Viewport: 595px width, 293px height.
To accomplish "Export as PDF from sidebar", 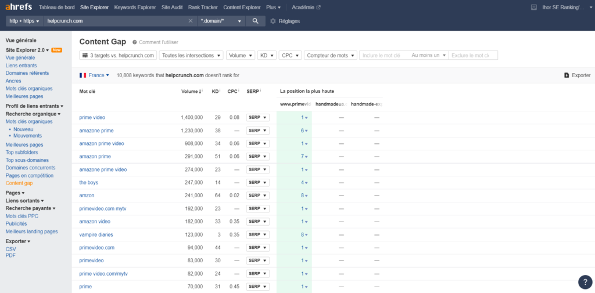I will coord(10,255).
